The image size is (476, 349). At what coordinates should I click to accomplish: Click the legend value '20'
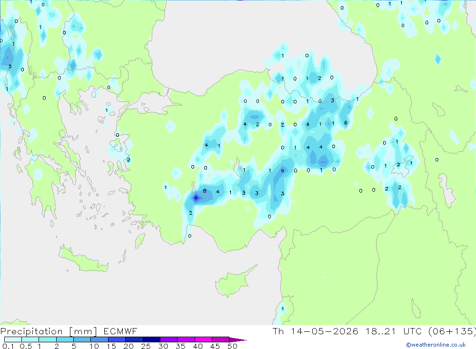pos(129,346)
